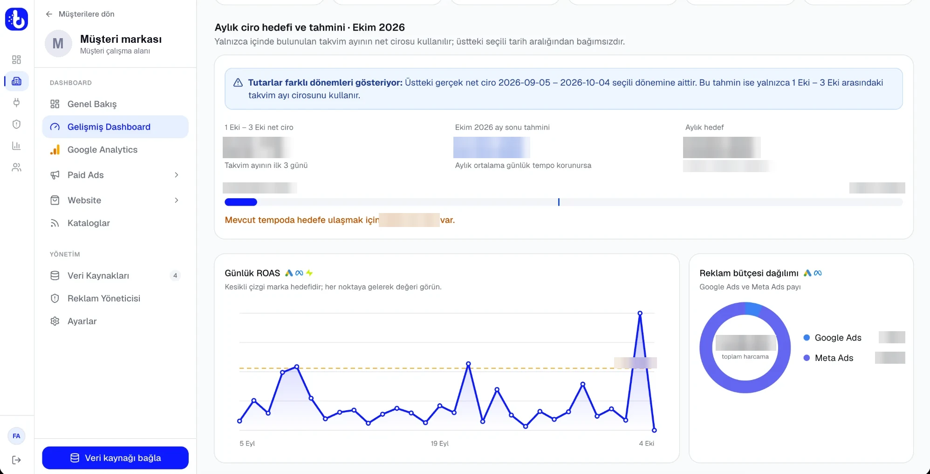
Task: Click the monthly target progress bar fill
Action: coord(241,202)
